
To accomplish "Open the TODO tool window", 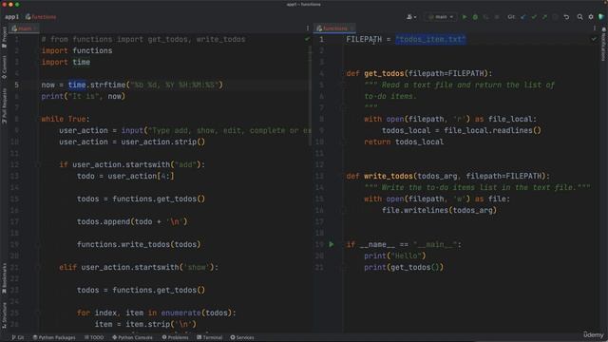I will [94, 337].
